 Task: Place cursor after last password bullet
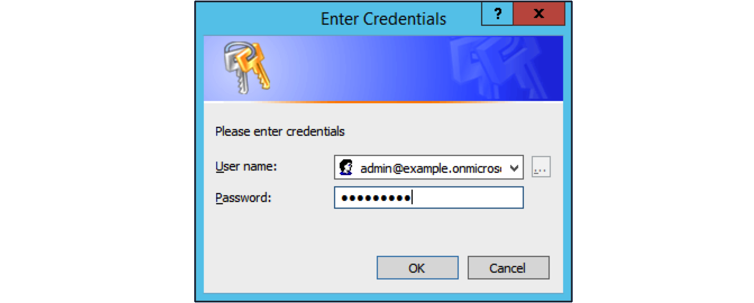pos(413,198)
